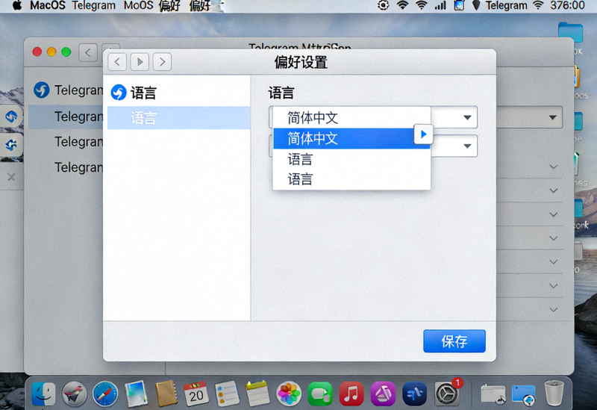Click the blue arrow beside the highlighted option
Screen dimensions: 597x410
click(x=423, y=134)
